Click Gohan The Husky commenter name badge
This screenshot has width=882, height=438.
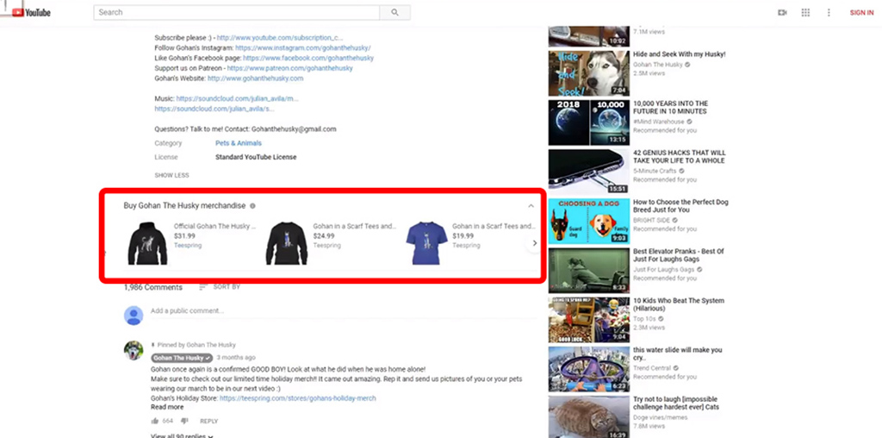[182, 358]
